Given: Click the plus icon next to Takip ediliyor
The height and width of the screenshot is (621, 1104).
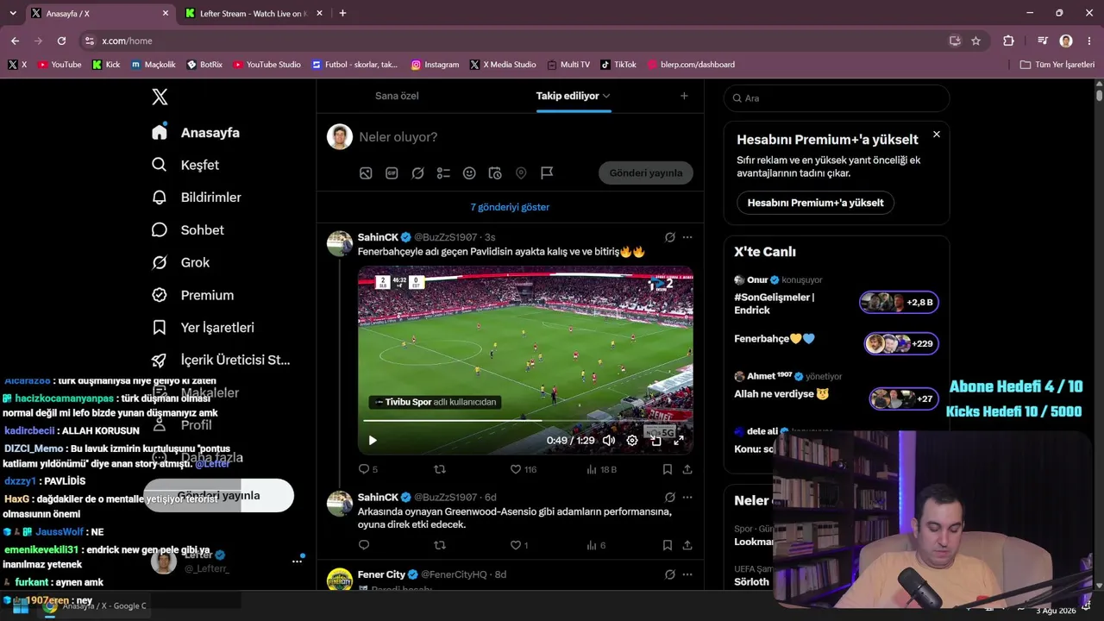Looking at the screenshot, I should tap(684, 96).
